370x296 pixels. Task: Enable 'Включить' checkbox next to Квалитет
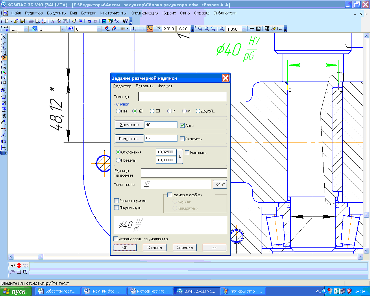click(182, 139)
